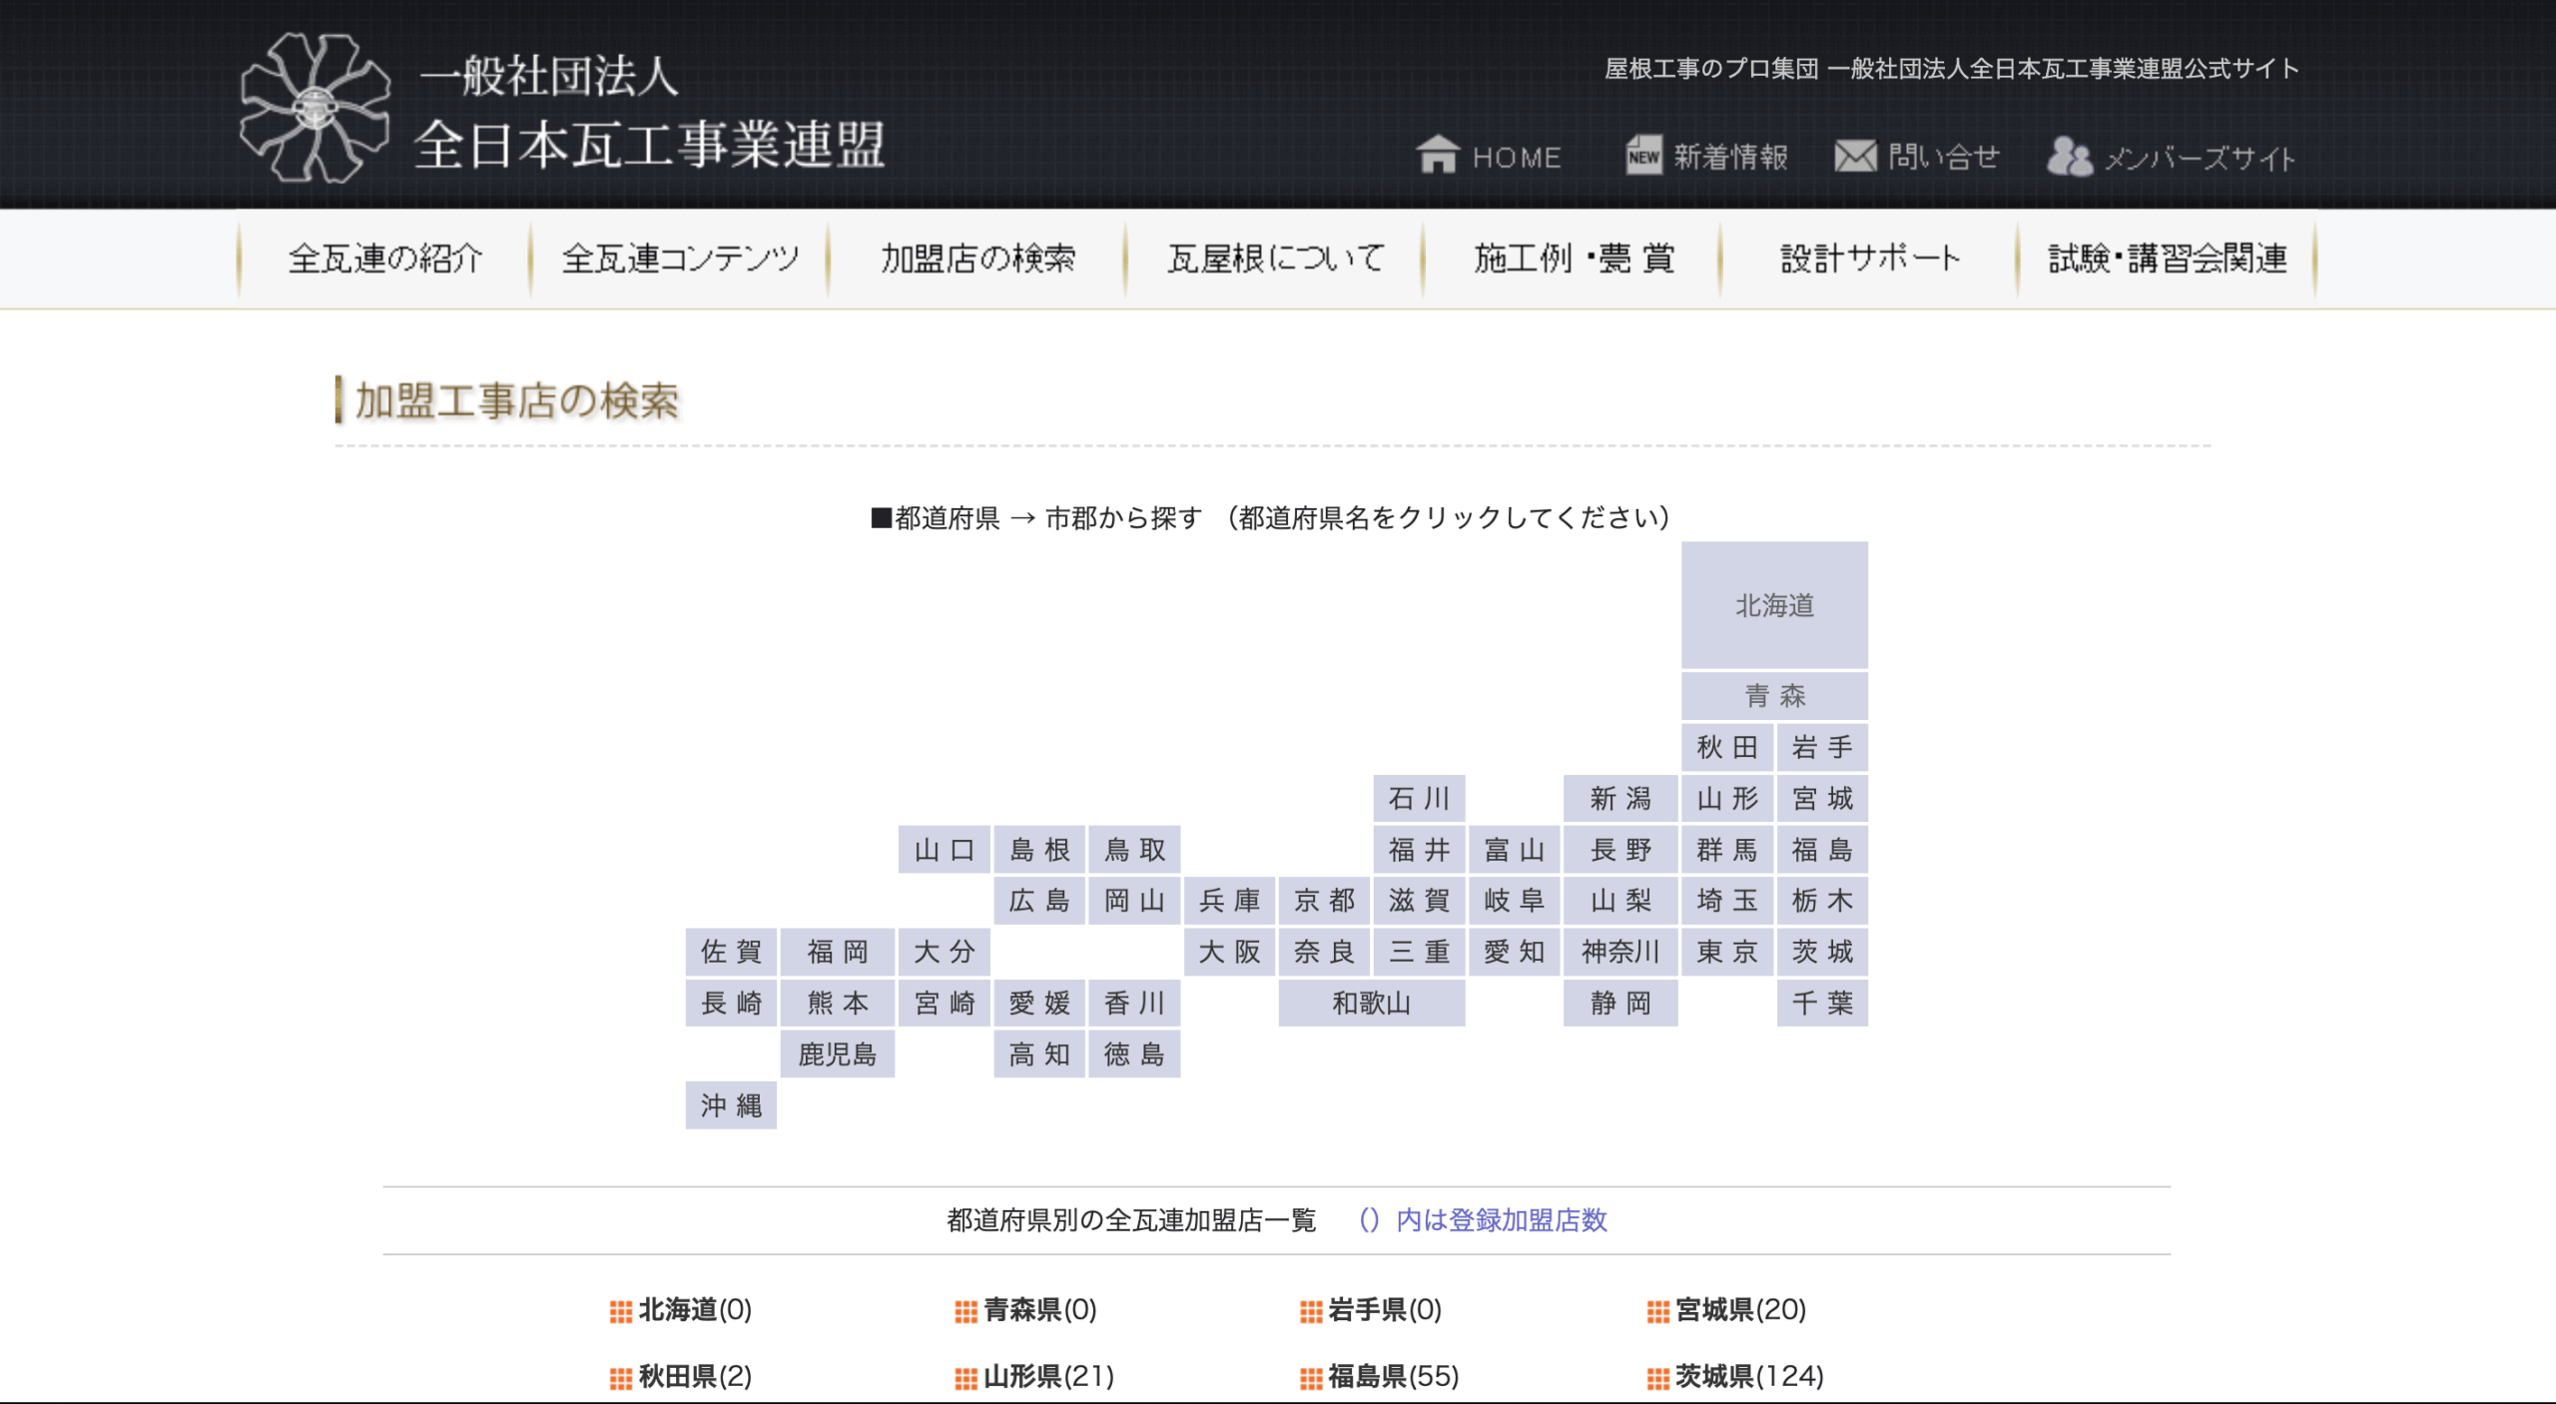
Task: Open 設計サポート menu
Action: 1869,259
